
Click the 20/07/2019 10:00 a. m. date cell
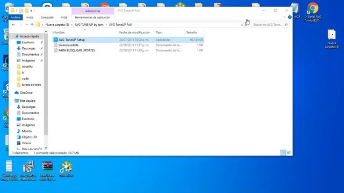(134, 40)
